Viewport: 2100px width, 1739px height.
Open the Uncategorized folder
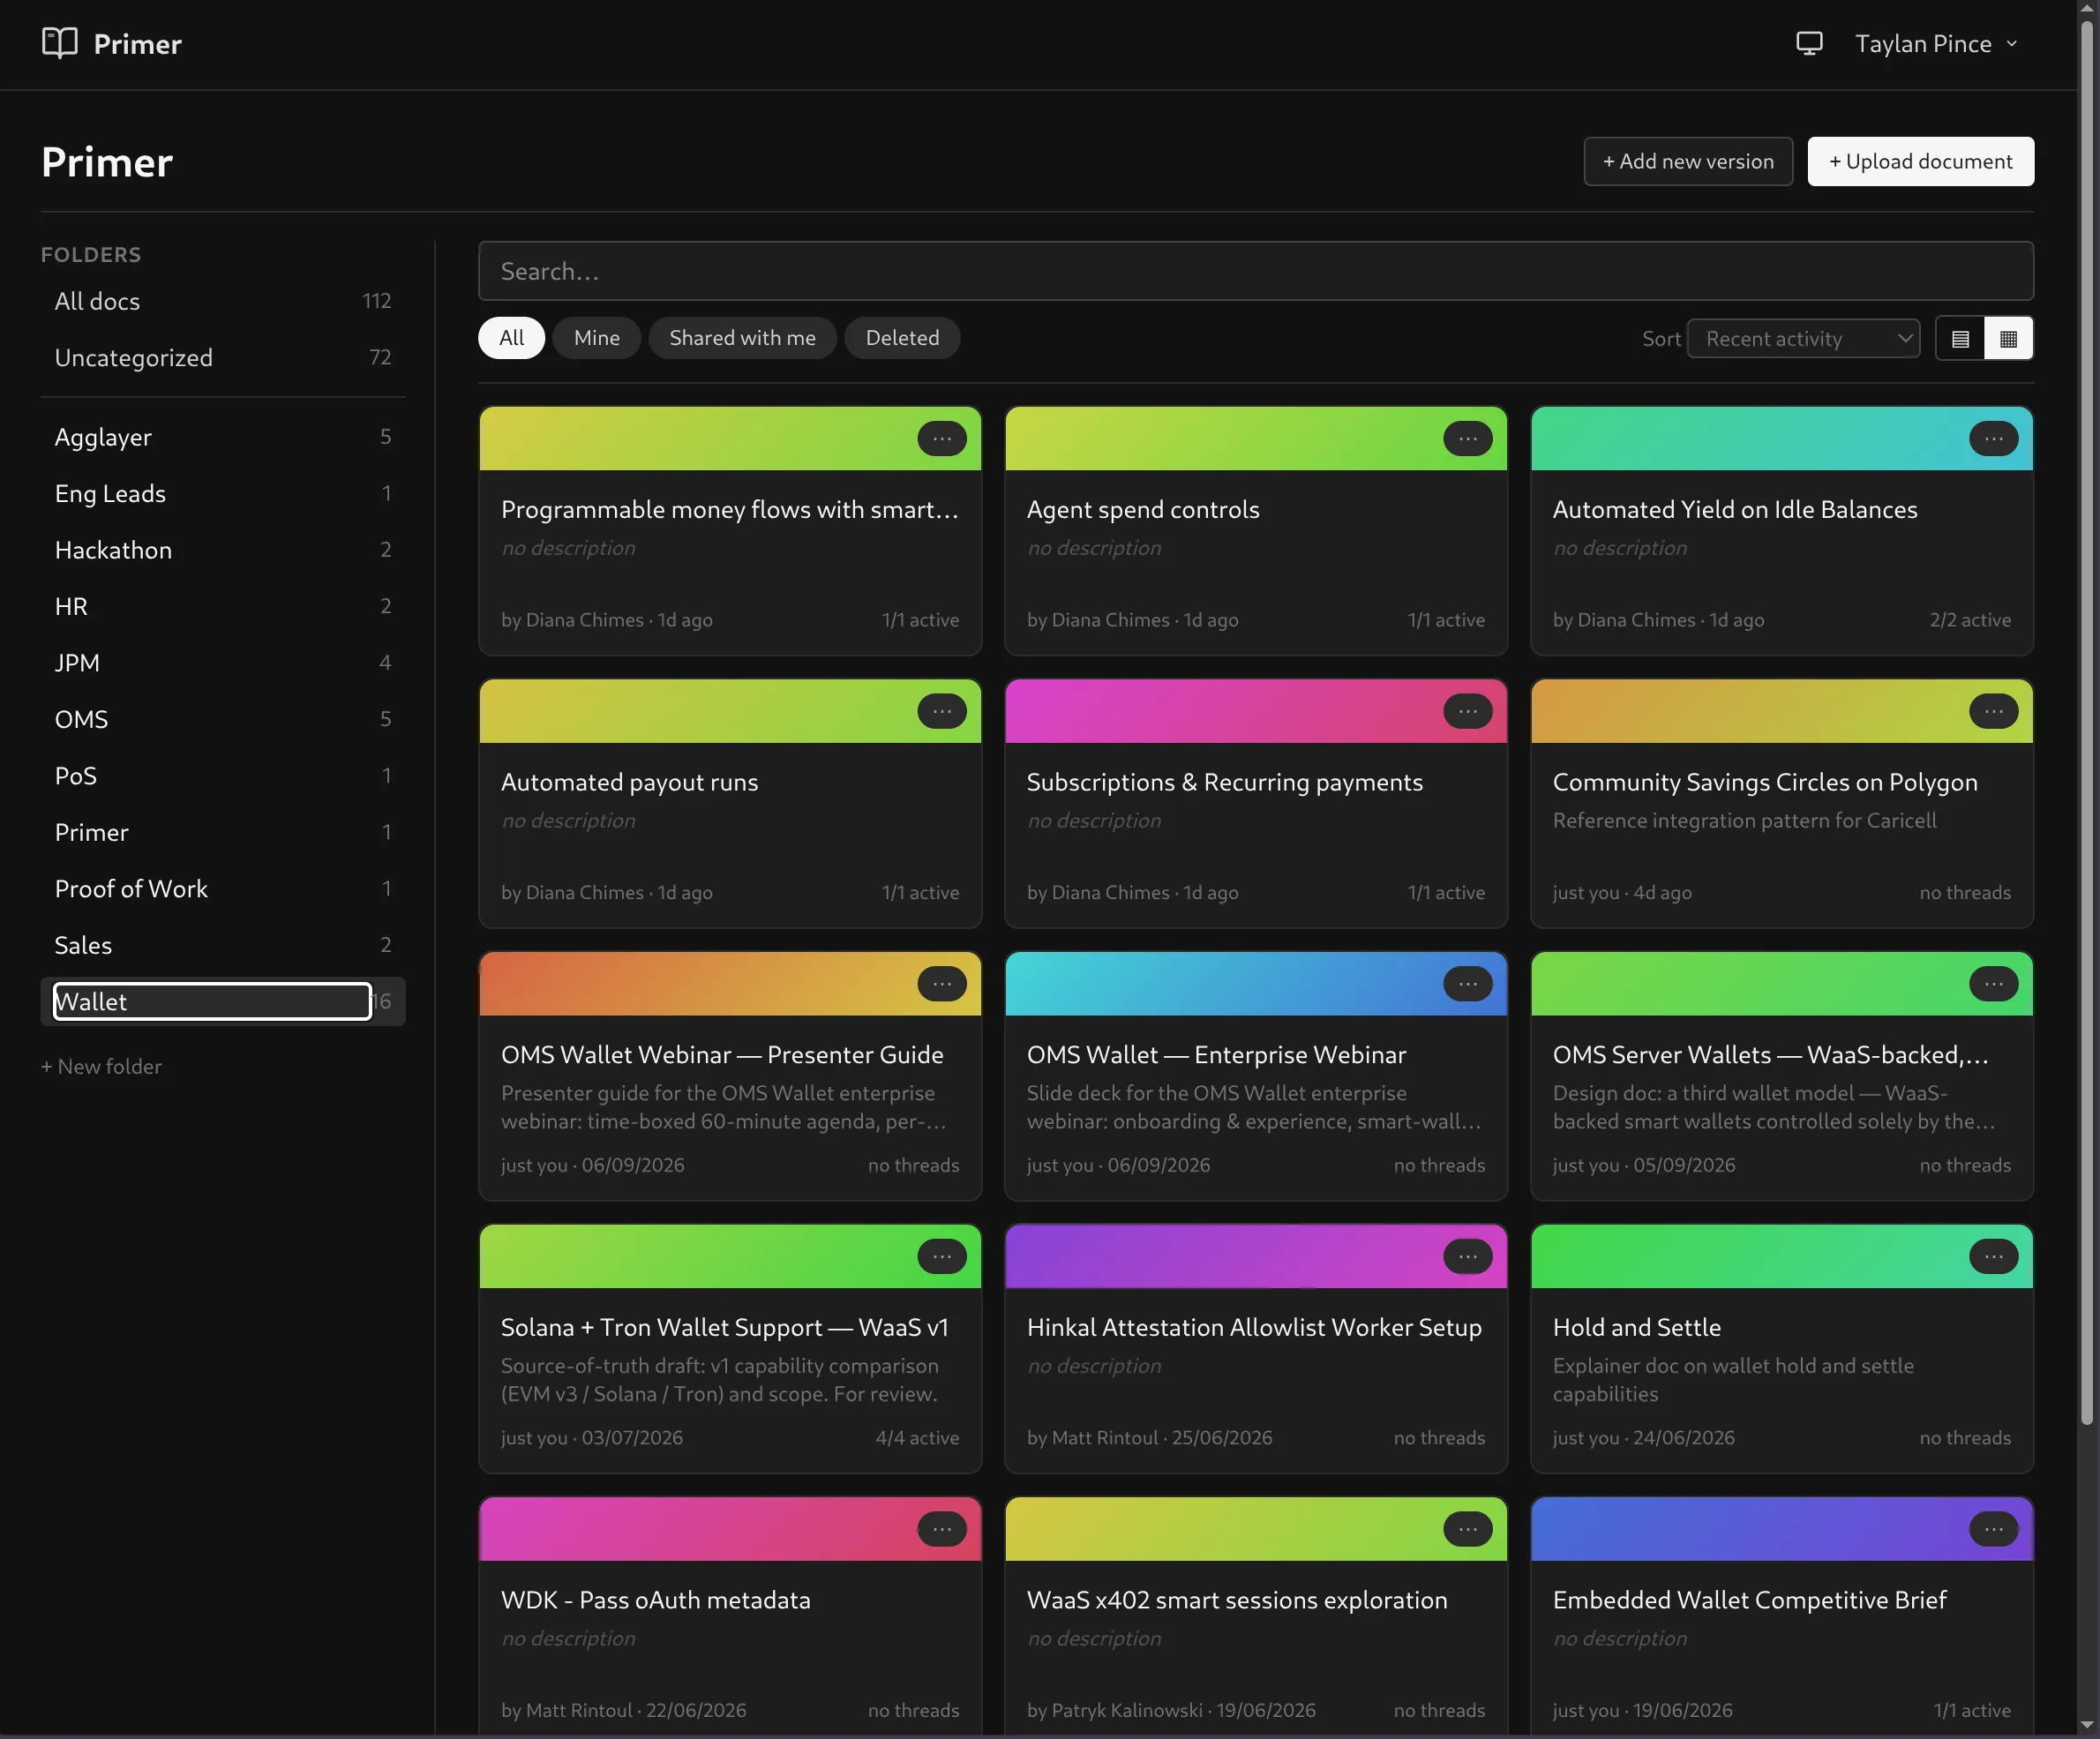click(x=223, y=358)
